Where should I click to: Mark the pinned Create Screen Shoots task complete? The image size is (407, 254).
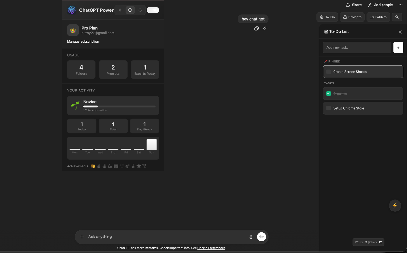(x=328, y=71)
